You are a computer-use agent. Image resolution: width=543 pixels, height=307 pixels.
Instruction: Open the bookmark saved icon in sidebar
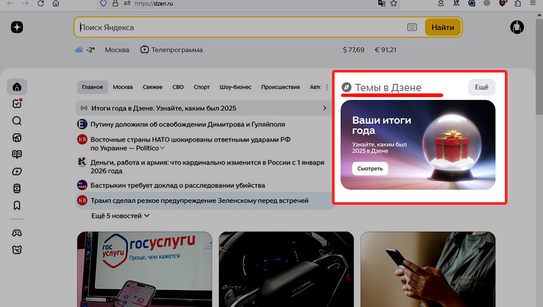(16, 205)
